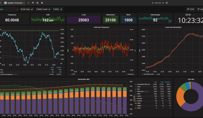Open the Frequency stat panel title
Image resolution: width=203 pixels, height=118 pixels.
point(12,15)
